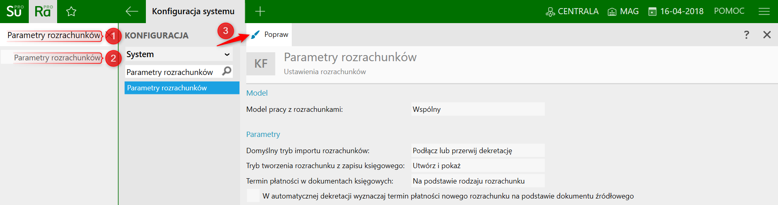The width and height of the screenshot is (778, 205).
Task: Click the favorites star icon
Action: pos(71,11)
